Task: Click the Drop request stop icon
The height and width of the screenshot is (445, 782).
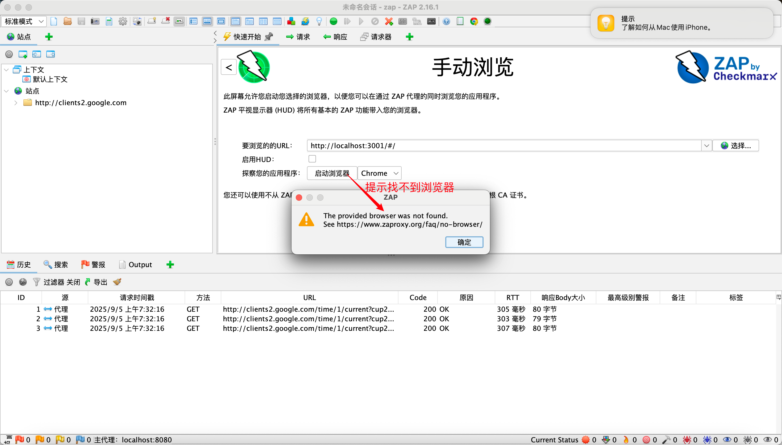Action: (x=375, y=22)
